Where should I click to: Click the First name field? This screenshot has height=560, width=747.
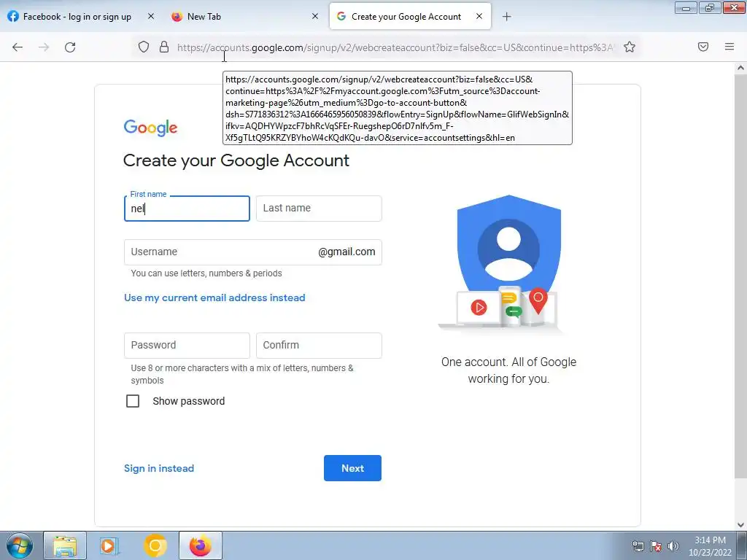(x=187, y=209)
